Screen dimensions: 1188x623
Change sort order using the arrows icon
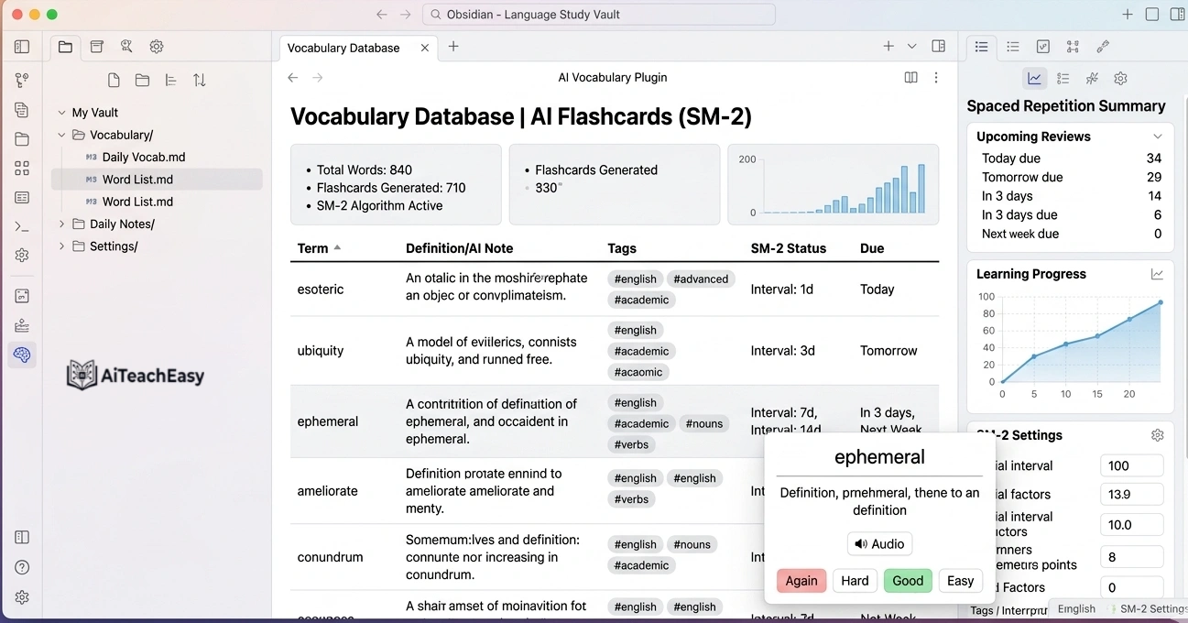[200, 80]
